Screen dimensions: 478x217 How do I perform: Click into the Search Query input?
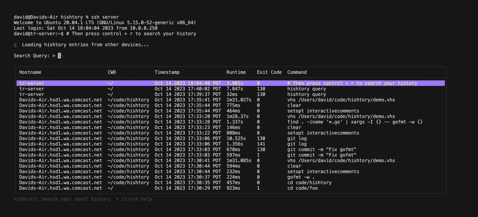coord(60,56)
